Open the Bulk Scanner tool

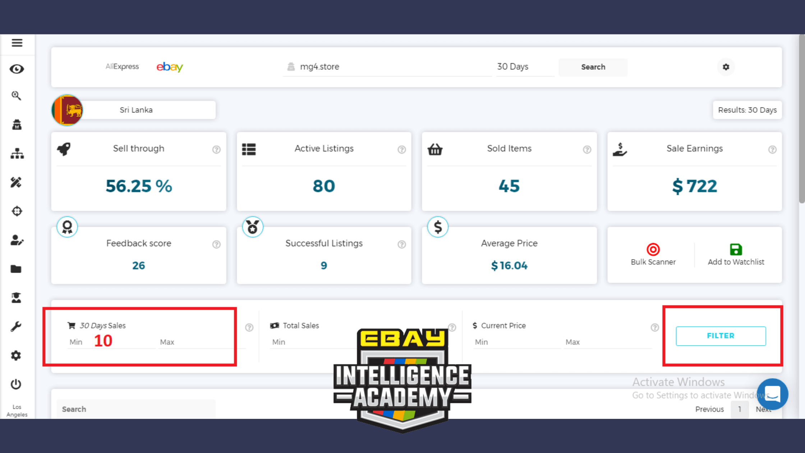(653, 255)
